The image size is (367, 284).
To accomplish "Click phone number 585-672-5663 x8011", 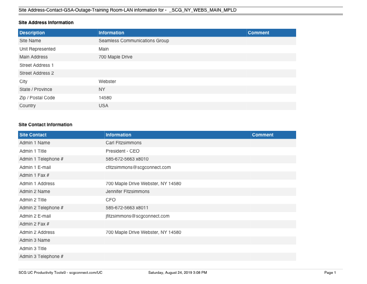I will pyautogui.click(x=127, y=208).
